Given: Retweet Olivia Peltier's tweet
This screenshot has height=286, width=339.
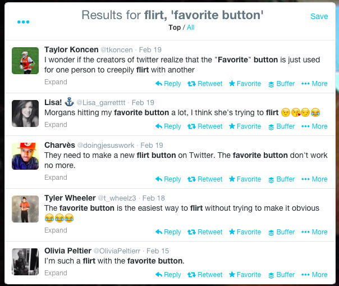Looking at the screenshot, I should tap(205, 275).
